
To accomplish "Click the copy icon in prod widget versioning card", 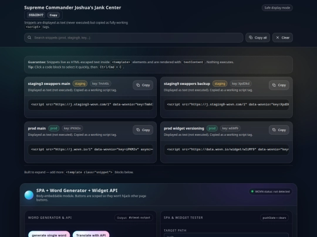I will point(274,130).
